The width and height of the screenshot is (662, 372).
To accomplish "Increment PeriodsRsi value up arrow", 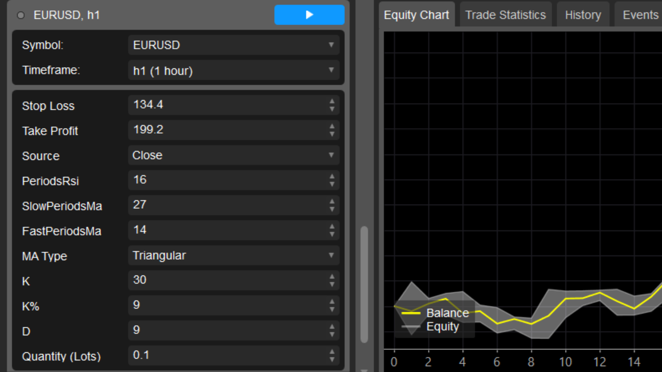I will tap(332, 176).
